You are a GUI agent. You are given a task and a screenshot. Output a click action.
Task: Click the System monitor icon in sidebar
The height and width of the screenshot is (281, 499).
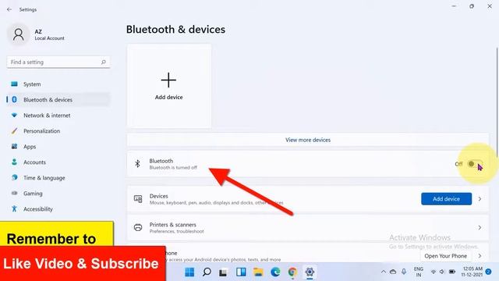(x=14, y=84)
